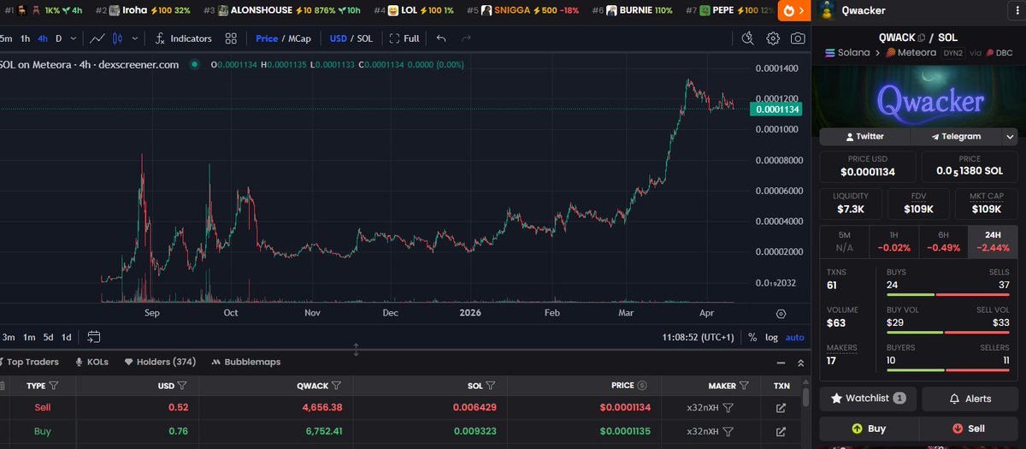The width and height of the screenshot is (1026, 449).
Task: Undo the last chart action
Action: click(440, 38)
